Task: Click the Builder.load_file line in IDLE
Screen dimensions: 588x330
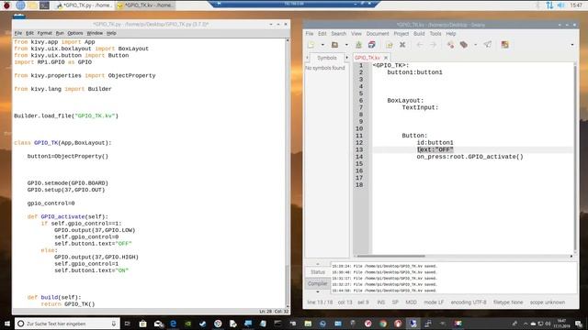Action: (x=66, y=116)
